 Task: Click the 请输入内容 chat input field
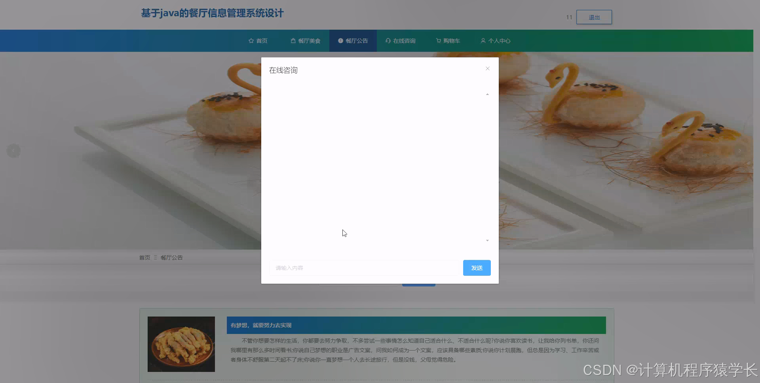pos(363,268)
